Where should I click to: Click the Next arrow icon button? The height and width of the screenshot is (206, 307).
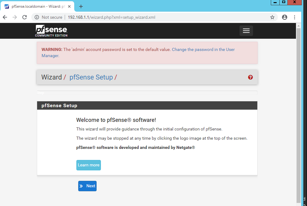click(82, 186)
